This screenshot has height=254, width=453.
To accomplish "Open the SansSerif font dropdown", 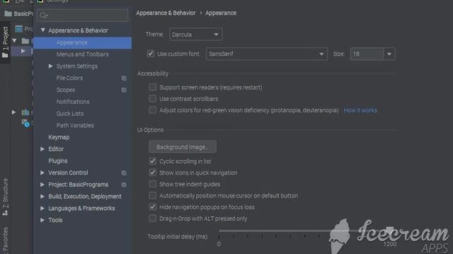I will coord(267,54).
